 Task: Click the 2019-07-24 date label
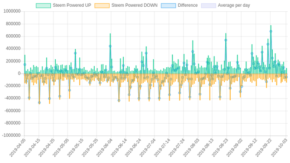177,148
